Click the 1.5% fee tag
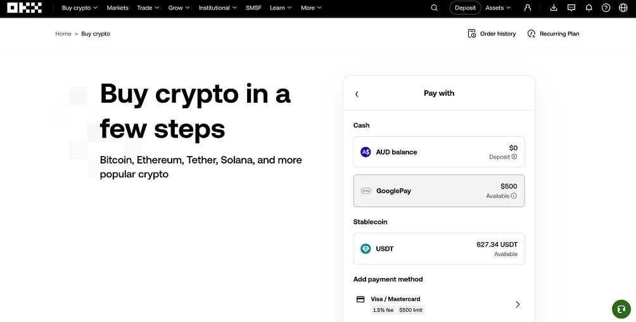Screen dimensions: 636x322 tap(383, 310)
